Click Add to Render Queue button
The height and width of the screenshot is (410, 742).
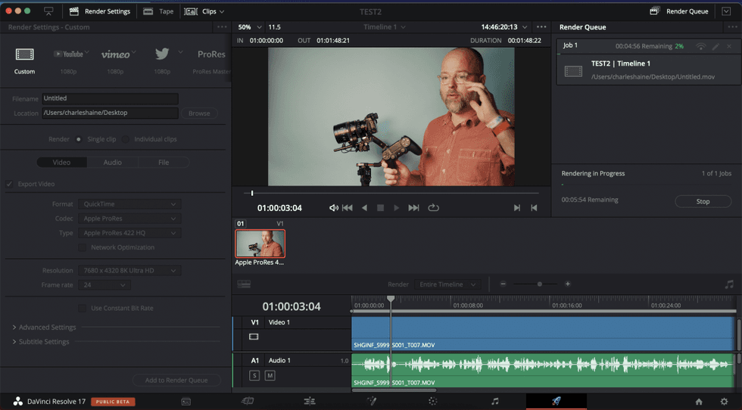[176, 380]
